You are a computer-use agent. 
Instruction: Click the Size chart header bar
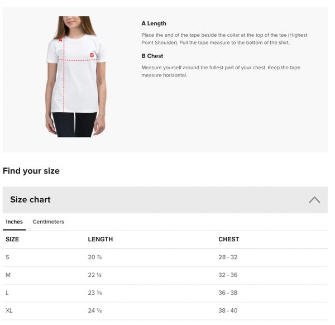(165, 199)
